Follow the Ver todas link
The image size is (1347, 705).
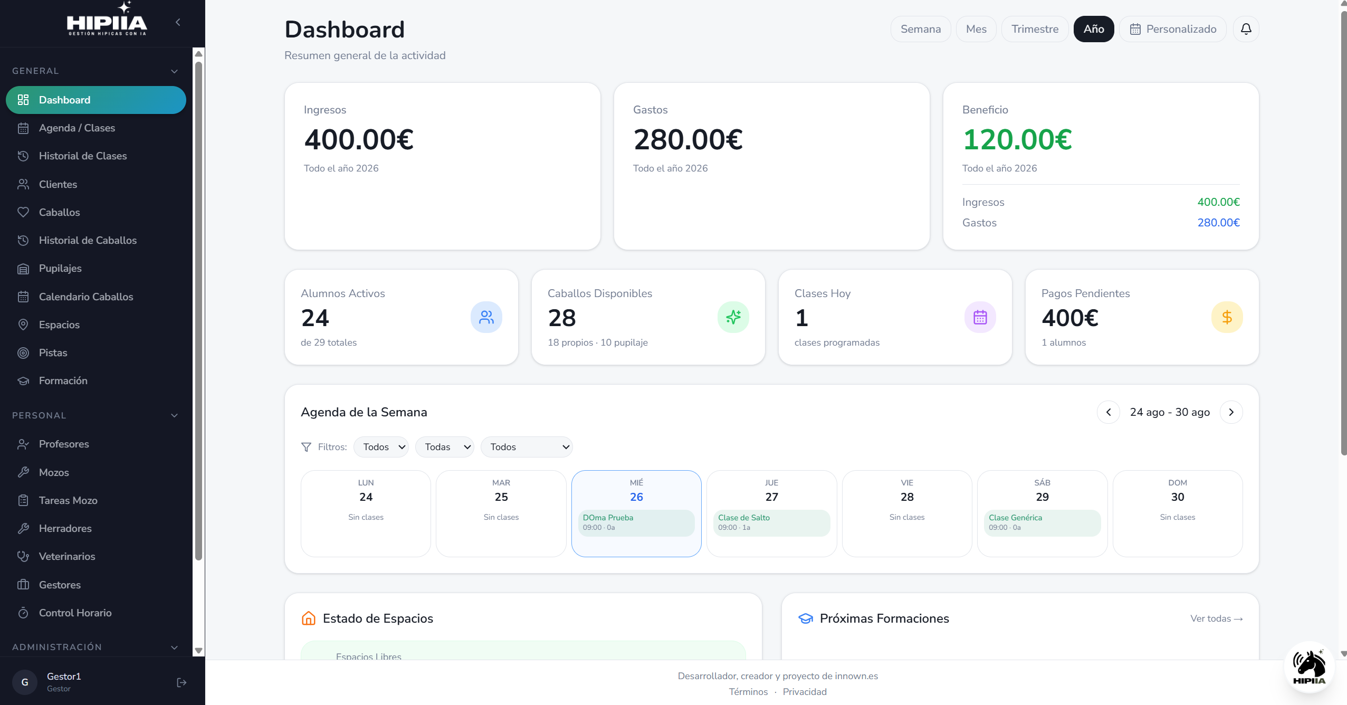click(x=1216, y=618)
